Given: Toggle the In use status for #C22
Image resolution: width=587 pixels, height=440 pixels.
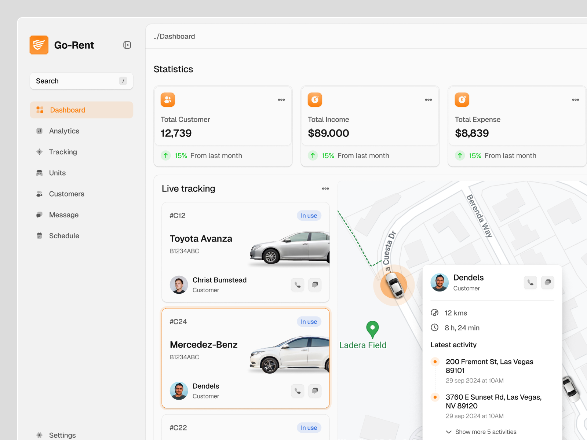Looking at the screenshot, I should coord(309,428).
